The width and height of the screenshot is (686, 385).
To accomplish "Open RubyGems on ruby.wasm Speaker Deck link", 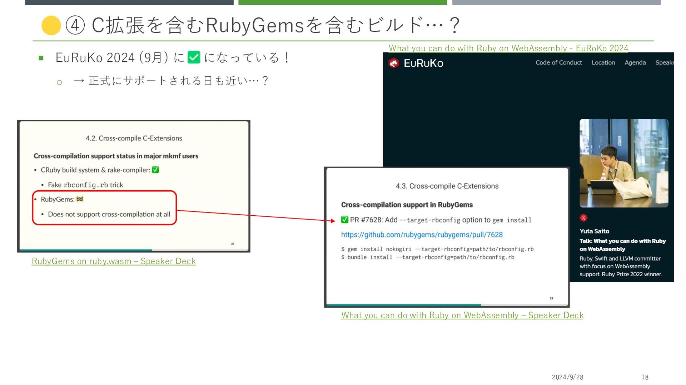I will click(114, 261).
